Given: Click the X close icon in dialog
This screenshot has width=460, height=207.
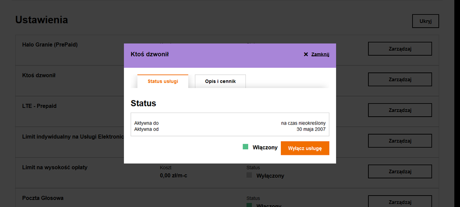Looking at the screenshot, I should tap(306, 54).
